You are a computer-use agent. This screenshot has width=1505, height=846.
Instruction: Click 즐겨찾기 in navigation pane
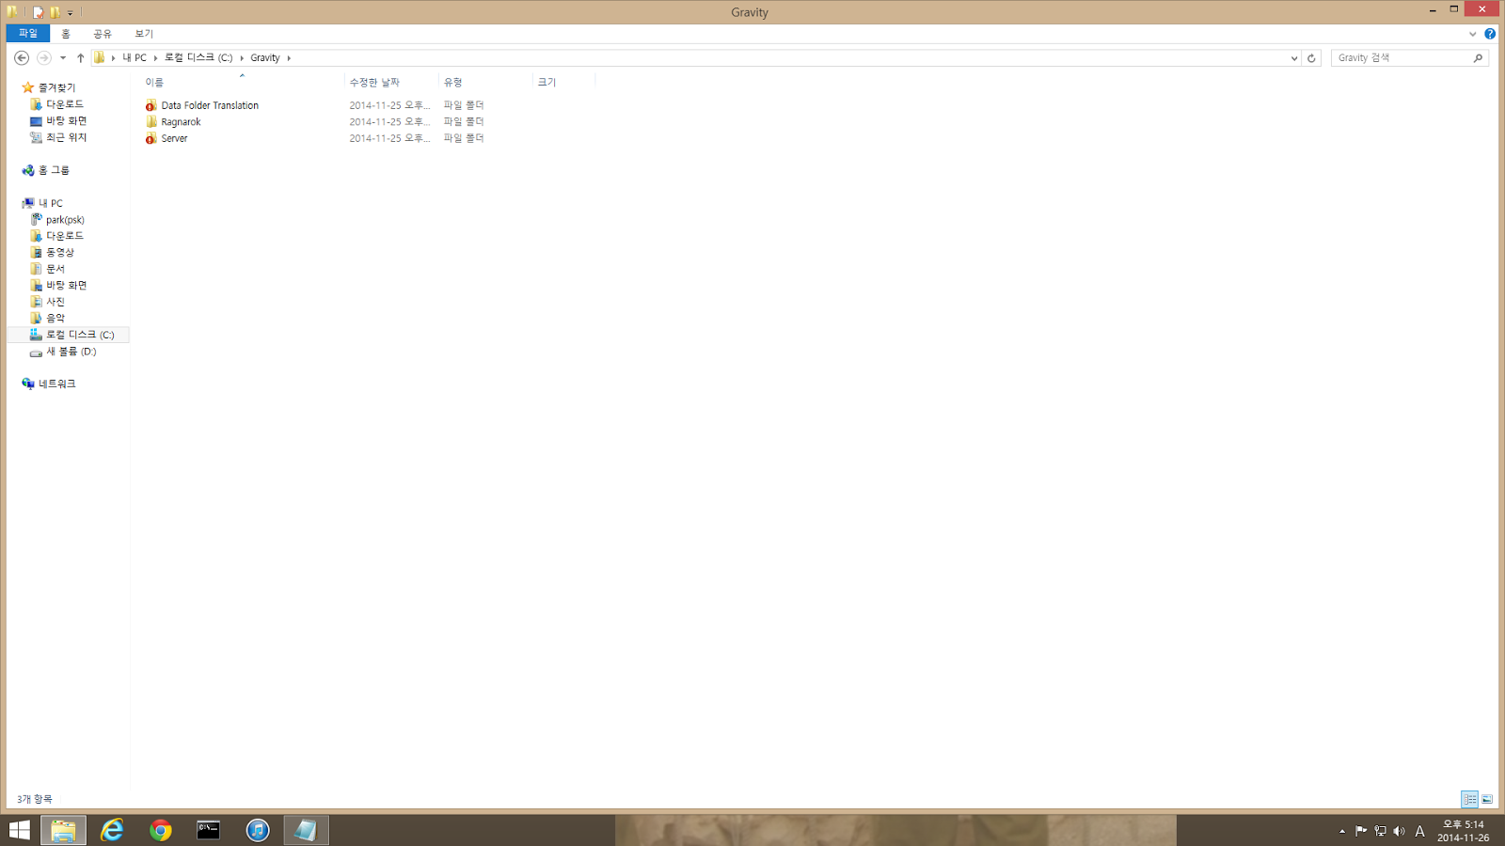56,87
